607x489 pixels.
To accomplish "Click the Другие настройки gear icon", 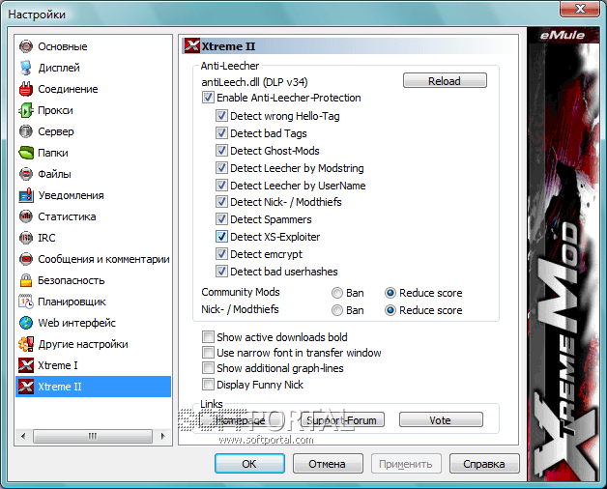I will click(26, 344).
